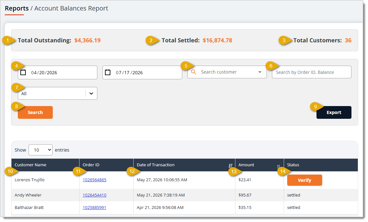
Task: Click the Account Balances Report title
Action: [x=71, y=8]
